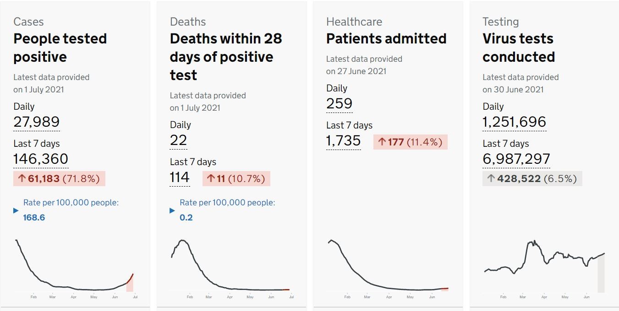Click the daily patients admitted 259

point(340,104)
